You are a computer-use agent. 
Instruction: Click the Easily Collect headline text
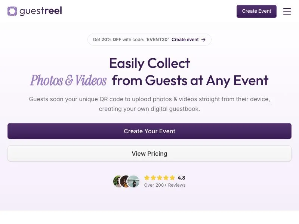[x=149, y=63]
